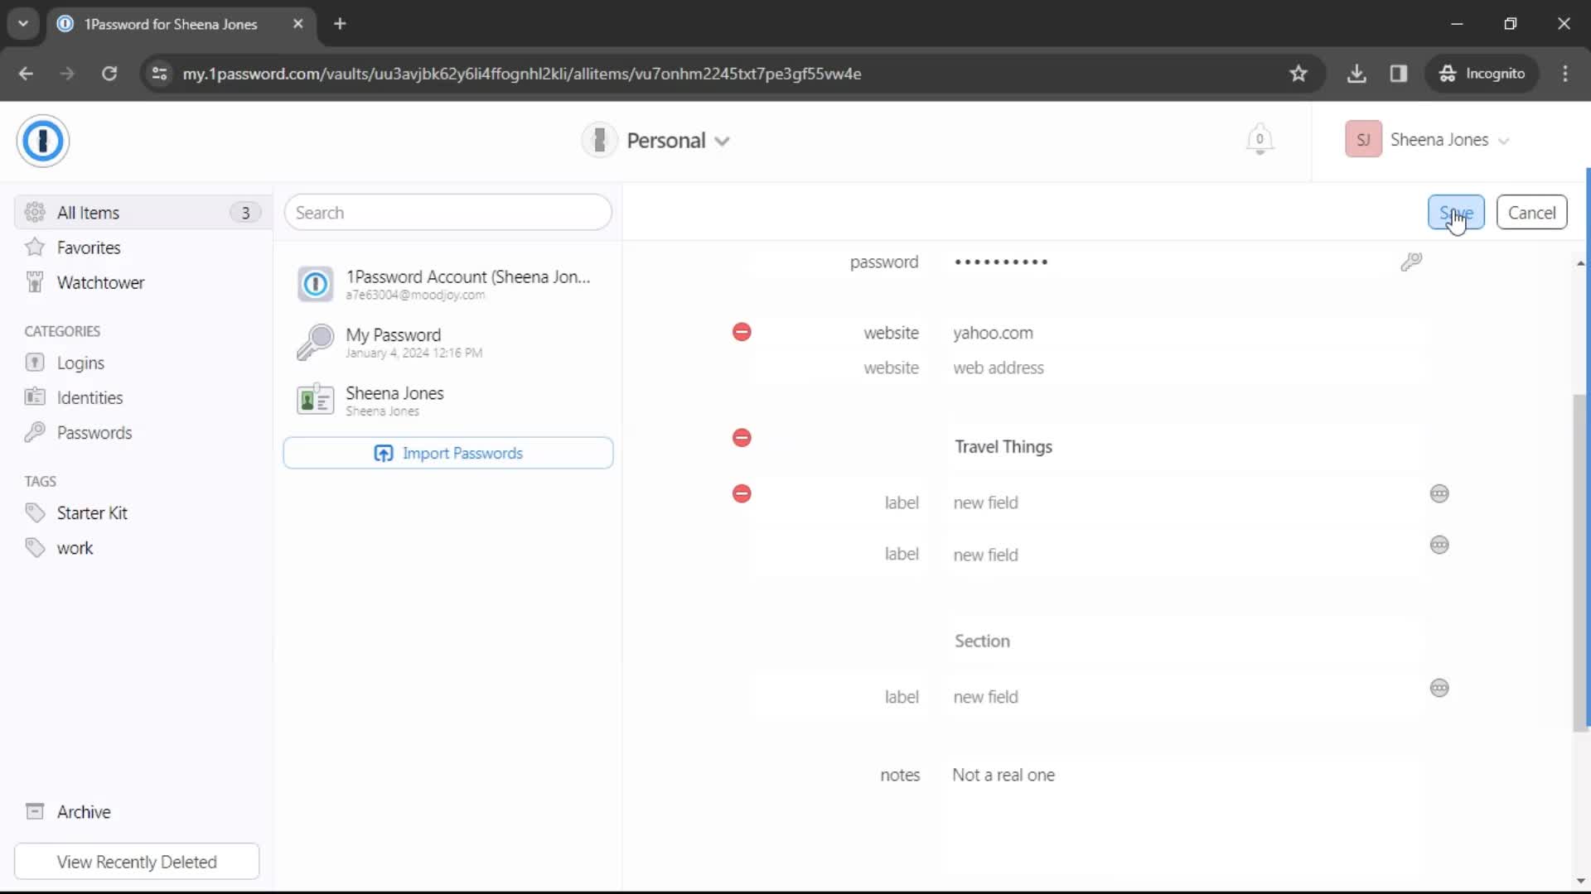The height and width of the screenshot is (894, 1591).
Task: Click the Section label field options icon
Action: (x=1440, y=688)
